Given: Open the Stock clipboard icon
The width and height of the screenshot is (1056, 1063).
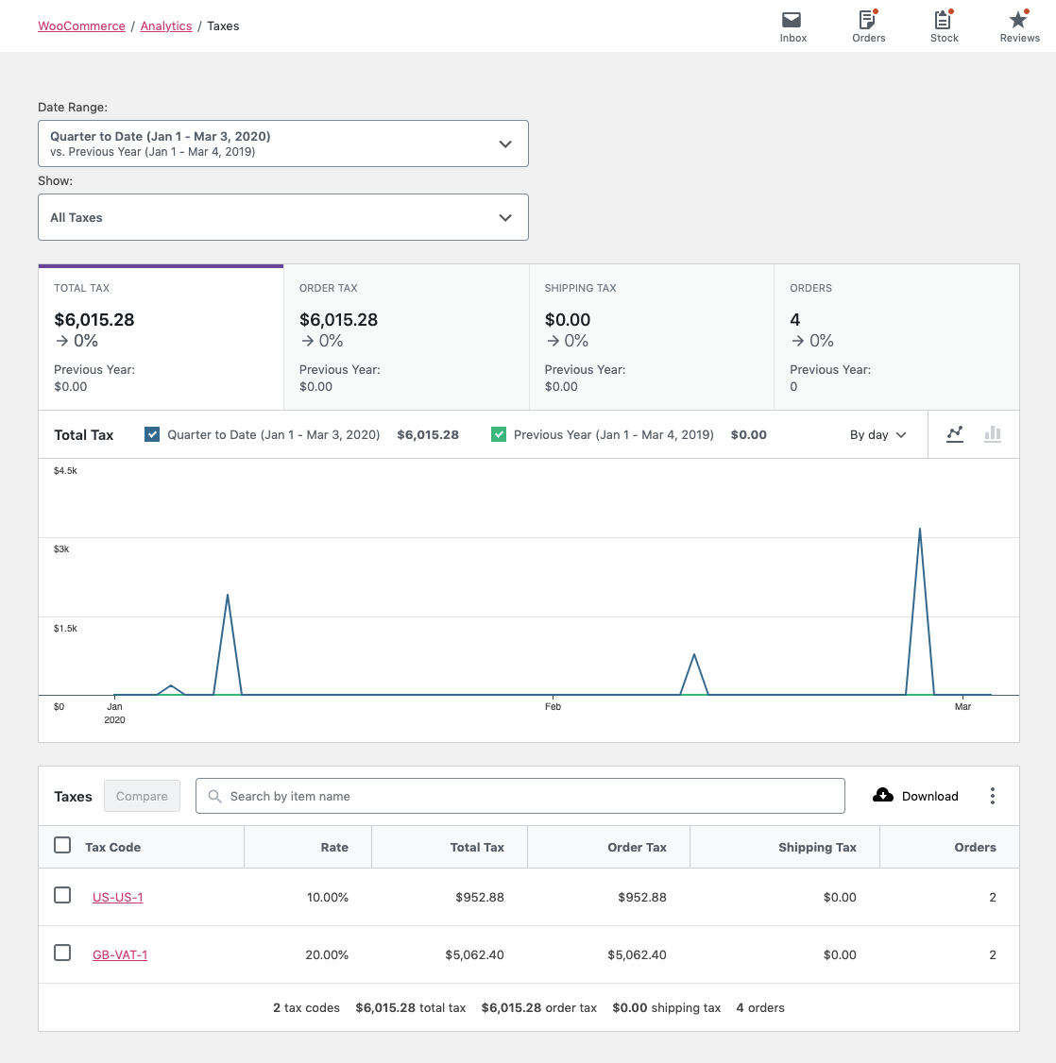Looking at the screenshot, I should click(943, 20).
